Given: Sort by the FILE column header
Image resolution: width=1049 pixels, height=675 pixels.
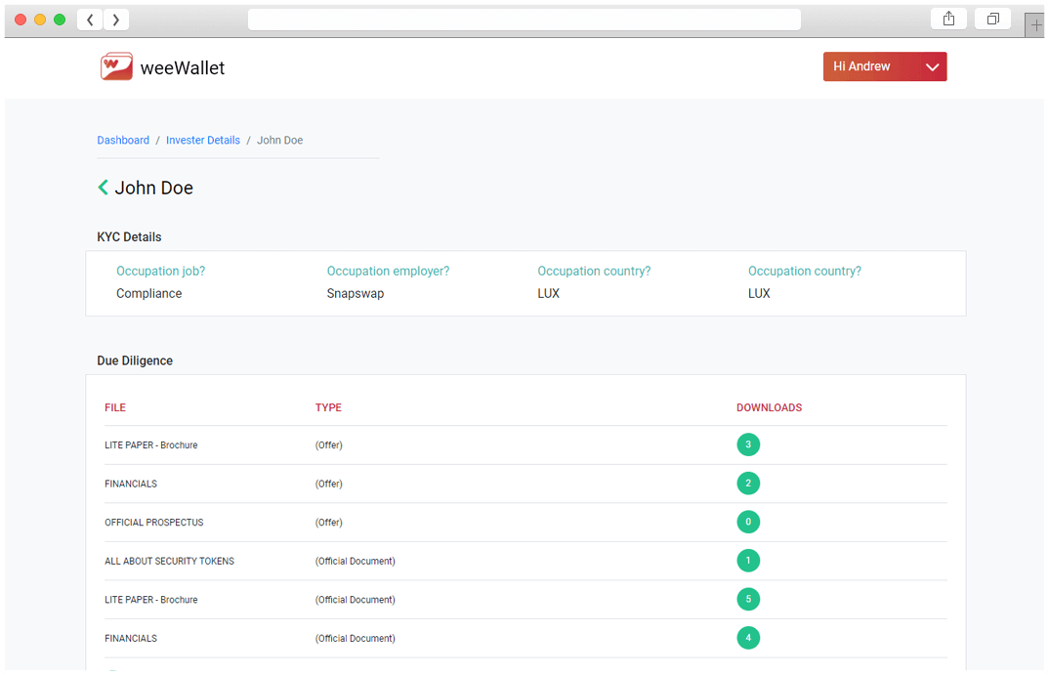Looking at the screenshot, I should point(115,408).
